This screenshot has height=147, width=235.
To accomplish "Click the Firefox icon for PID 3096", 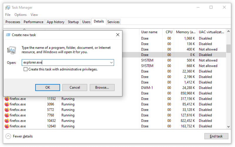I will (7, 104).
